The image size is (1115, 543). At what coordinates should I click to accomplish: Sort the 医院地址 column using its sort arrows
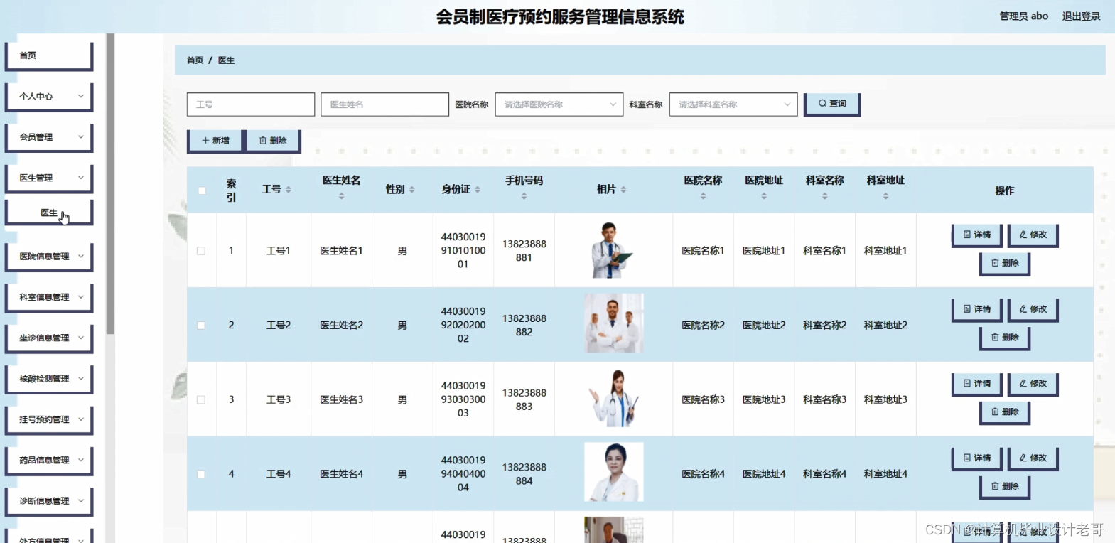tap(764, 196)
